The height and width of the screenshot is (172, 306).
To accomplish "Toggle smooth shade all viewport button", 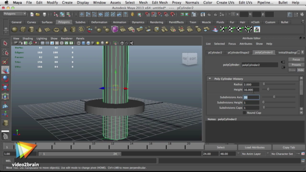I will click(x=83, y=43).
